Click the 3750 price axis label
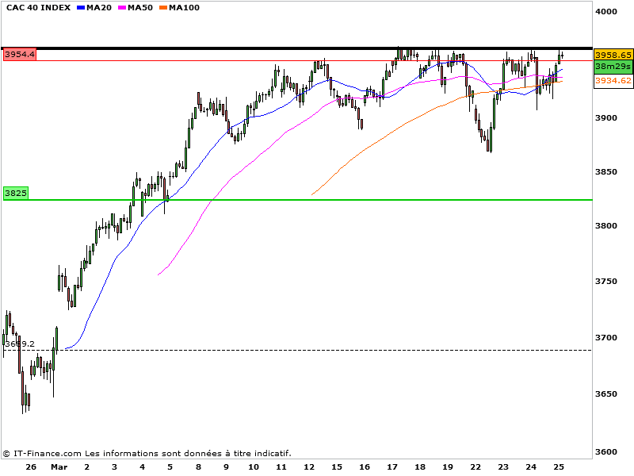634x476 pixels. click(606, 282)
